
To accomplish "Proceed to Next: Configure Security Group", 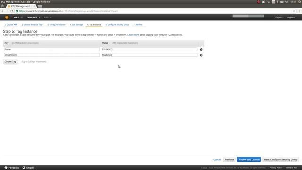I will pyautogui.click(x=281, y=160).
